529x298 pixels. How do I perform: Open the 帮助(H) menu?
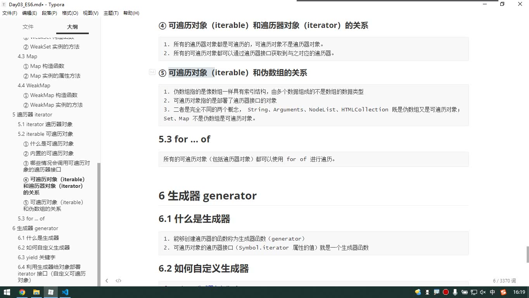[131, 13]
